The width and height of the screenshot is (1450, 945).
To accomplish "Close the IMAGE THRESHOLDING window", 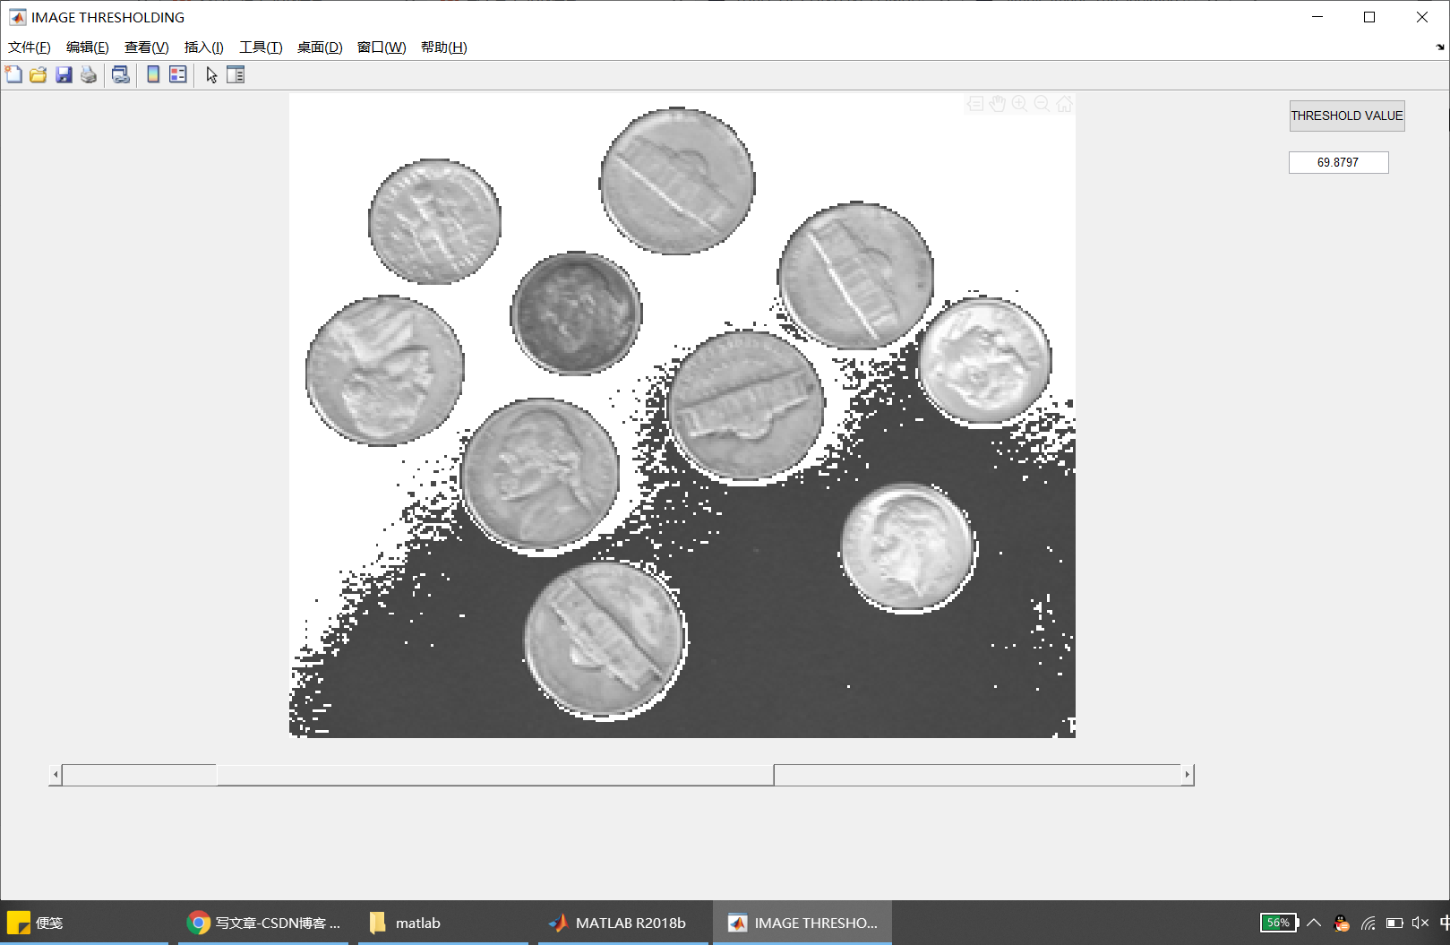I will 1422,17.
